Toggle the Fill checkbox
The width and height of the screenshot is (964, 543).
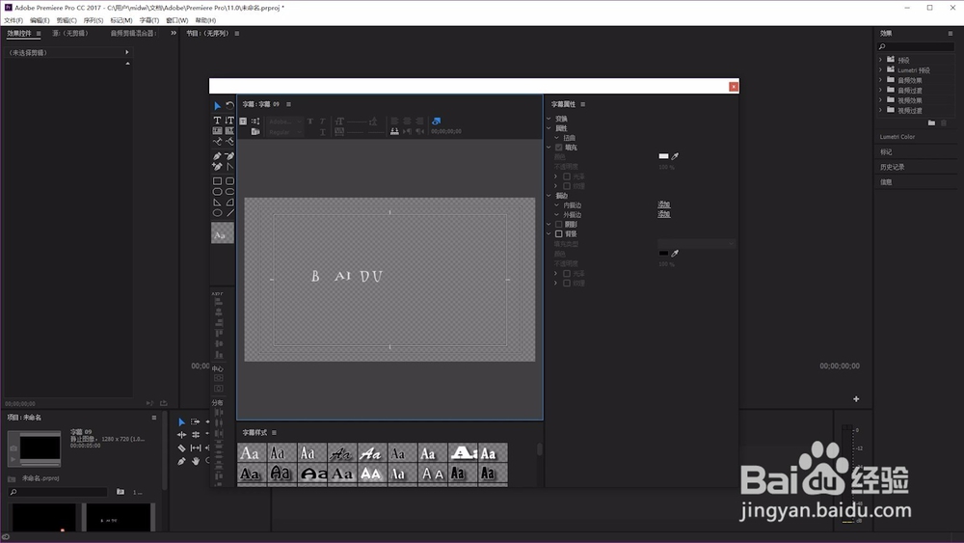point(559,148)
